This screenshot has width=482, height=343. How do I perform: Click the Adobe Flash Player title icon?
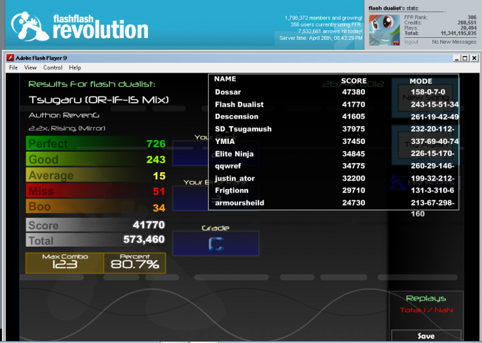tap(10, 58)
